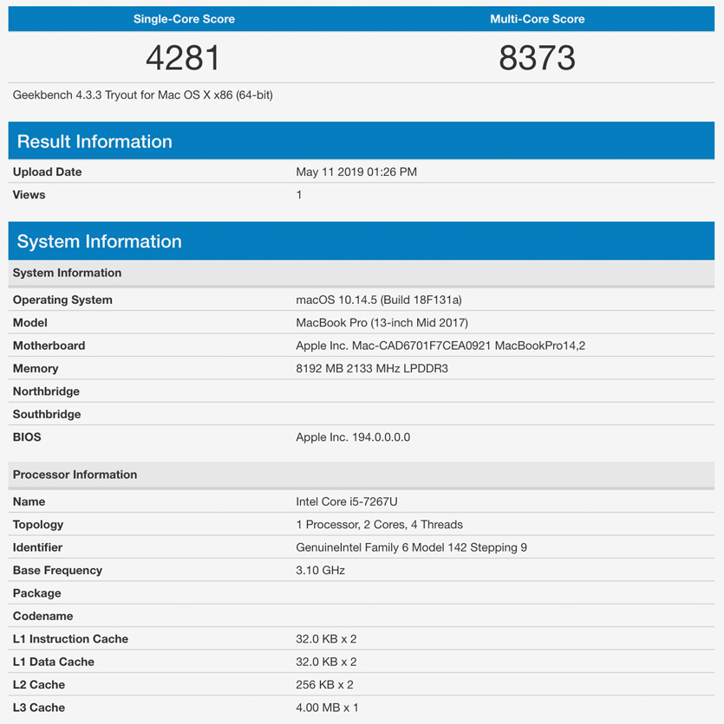Screen dimensions: 724x724
Task: Click the L1 Data Cache label
Action: coord(53,662)
